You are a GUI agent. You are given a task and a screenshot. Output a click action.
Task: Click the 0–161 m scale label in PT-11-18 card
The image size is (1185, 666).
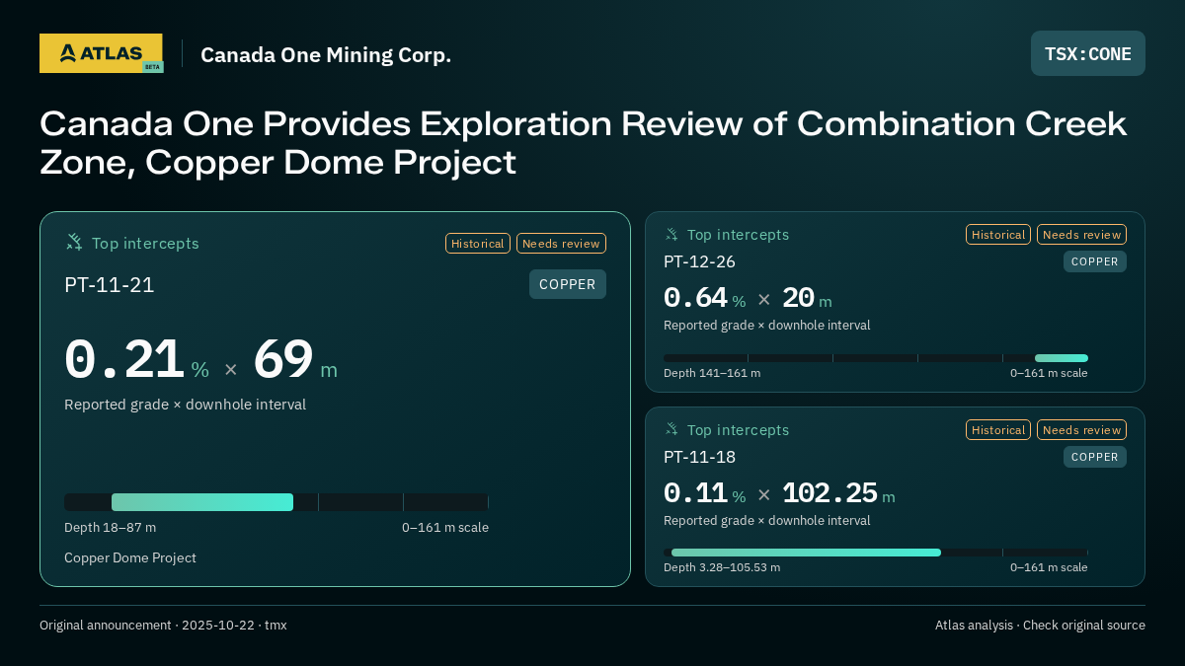(1049, 567)
